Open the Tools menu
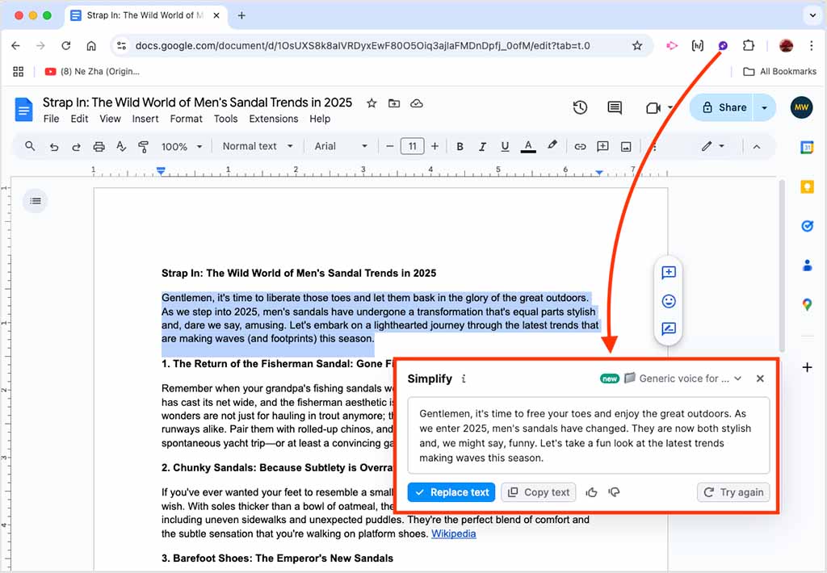Screen dimensions: 827x573 (x=226, y=119)
